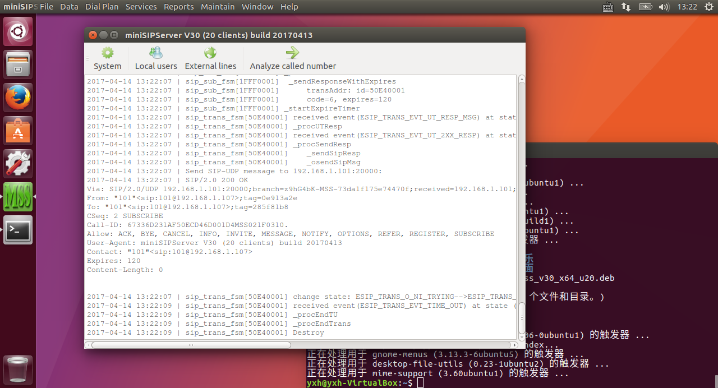This screenshot has width=718, height=388.
Task: Click the Contact header line
Action: pyautogui.click(x=169, y=252)
